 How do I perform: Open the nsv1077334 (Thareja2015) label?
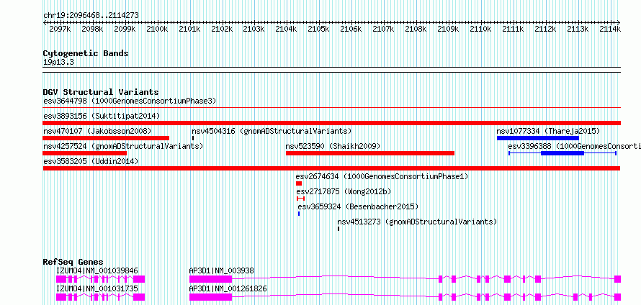point(548,131)
